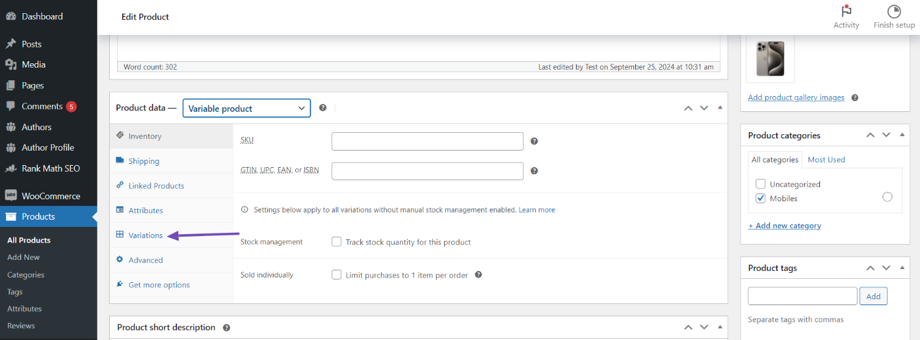The image size is (920, 340).
Task: Open the WooCommerce menu icon
Action: point(11,196)
